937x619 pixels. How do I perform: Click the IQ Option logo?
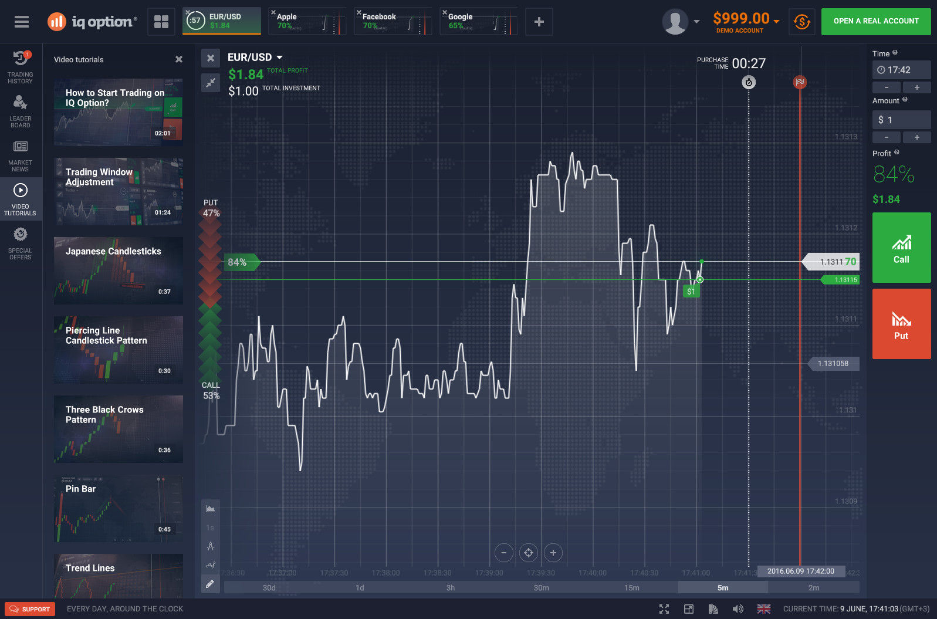click(92, 22)
